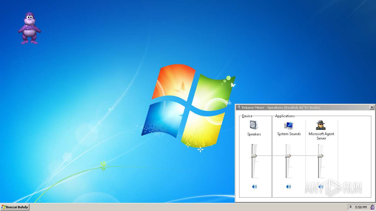Click the Speakers volume slider handle

click(254, 156)
